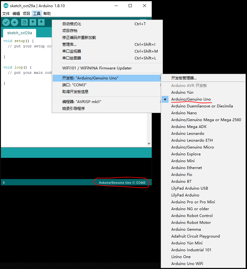Click the Open sketch up-arrow icon
247x269 pixels.
(33, 22)
